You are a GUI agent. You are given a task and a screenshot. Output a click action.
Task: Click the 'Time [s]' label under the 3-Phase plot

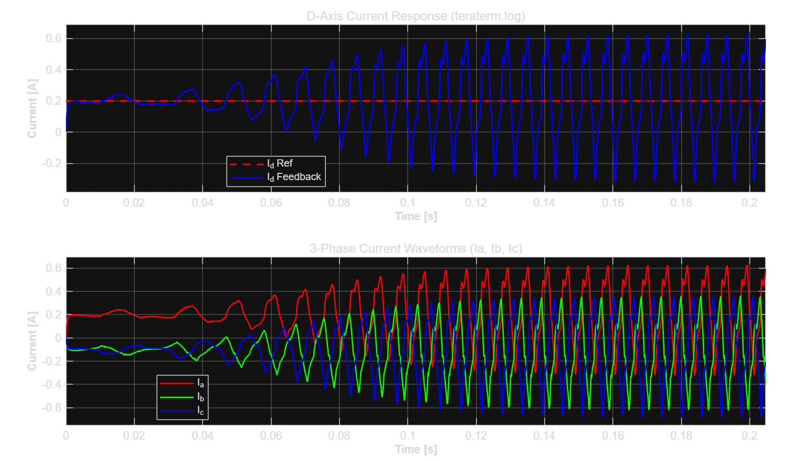point(416,449)
